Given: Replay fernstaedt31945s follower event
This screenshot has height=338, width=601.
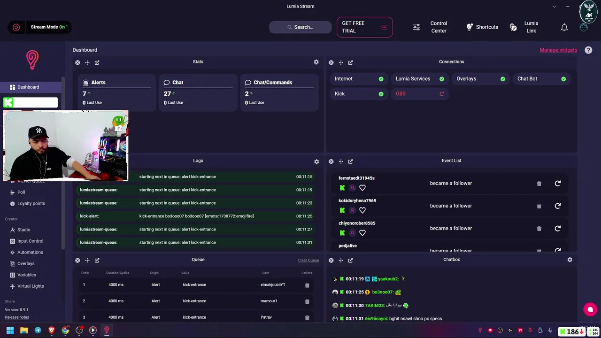Looking at the screenshot, I should (558, 184).
